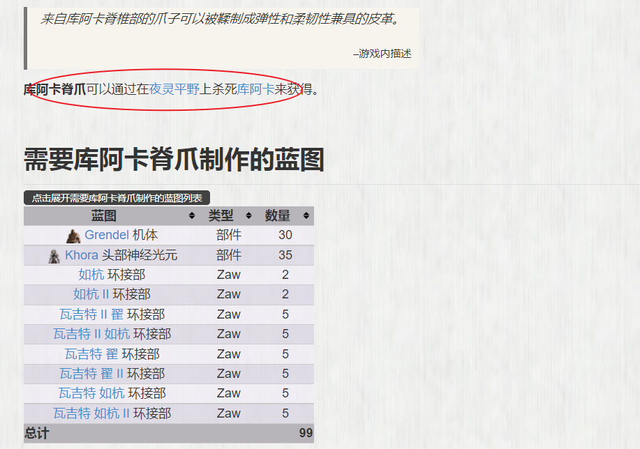Click the total value 99
Viewport: 640px width, 449px height.
[x=306, y=433]
